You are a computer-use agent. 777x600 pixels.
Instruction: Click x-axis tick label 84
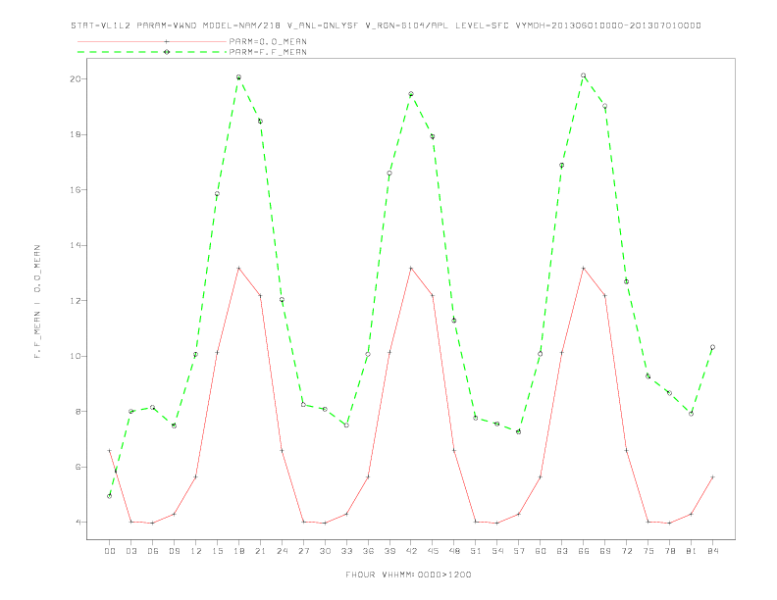(712, 551)
